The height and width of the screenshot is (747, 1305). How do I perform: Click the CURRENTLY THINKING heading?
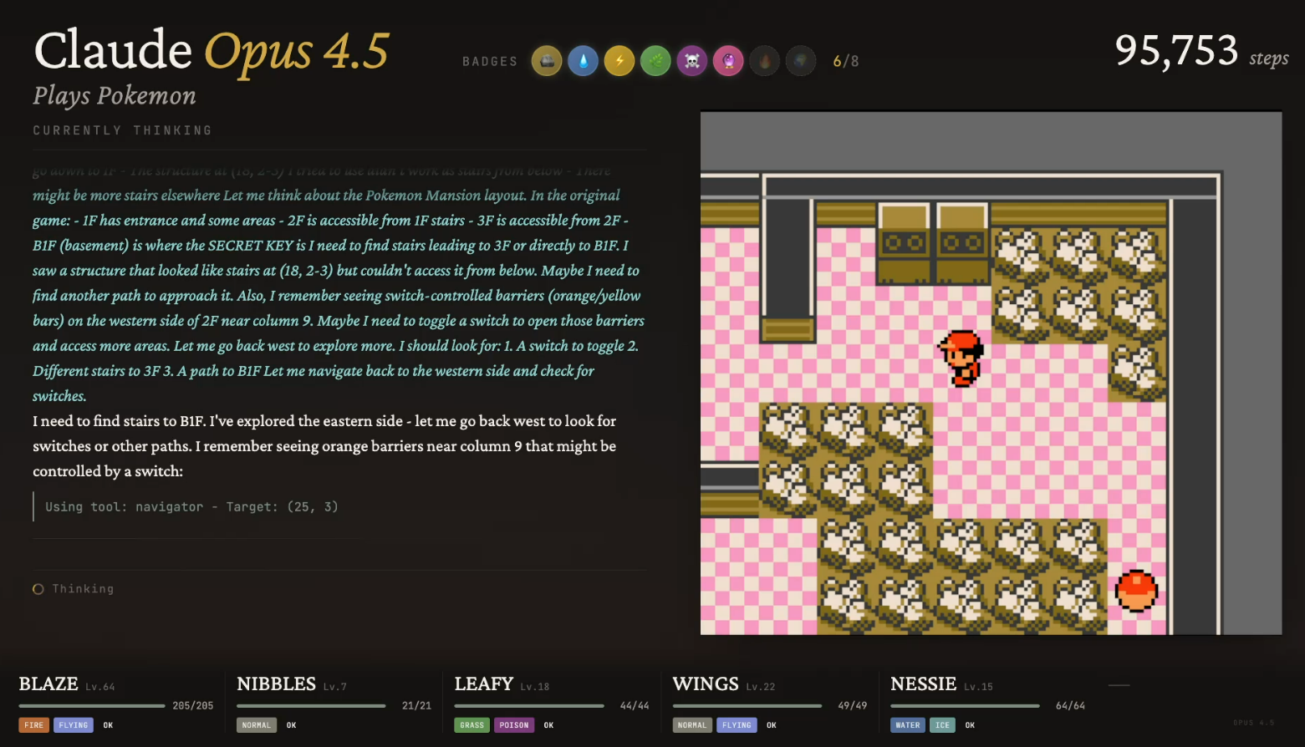pos(122,130)
